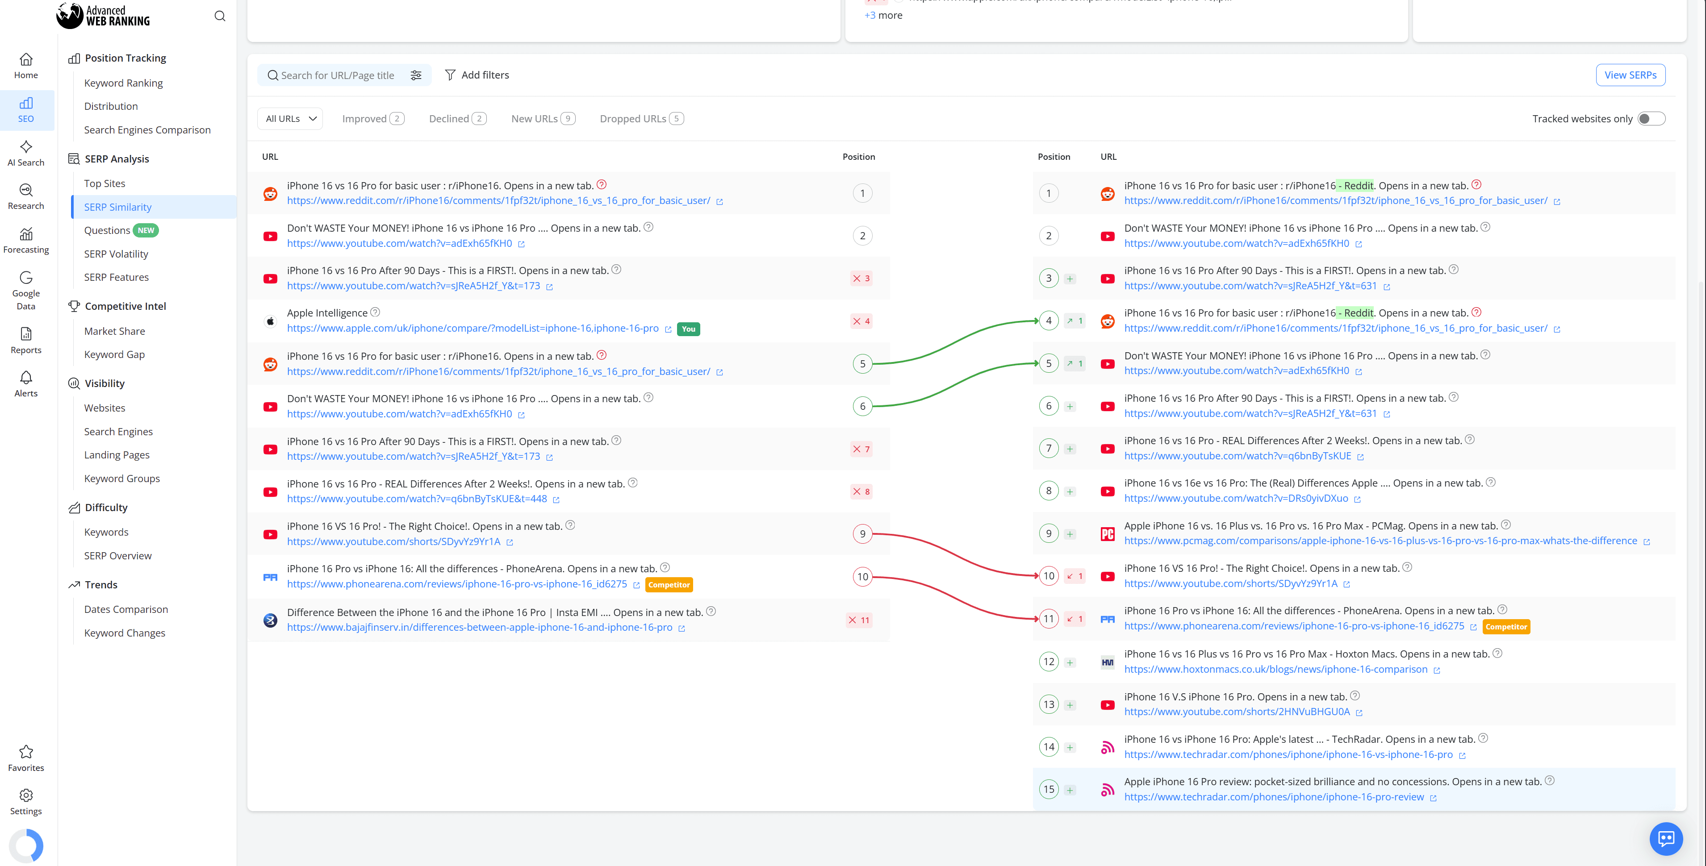Open Questions menu item
Screen dimensions: 1706x866
[107, 230]
